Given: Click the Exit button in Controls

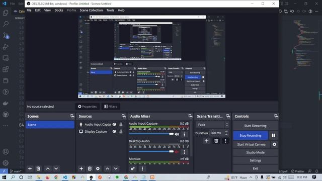Looking at the screenshot, I should pos(255,168).
